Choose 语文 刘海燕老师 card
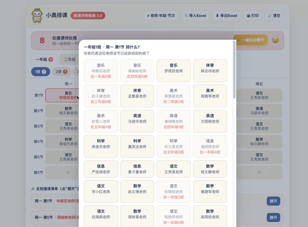Viewport: 308px width, 227px height. point(101,216)
